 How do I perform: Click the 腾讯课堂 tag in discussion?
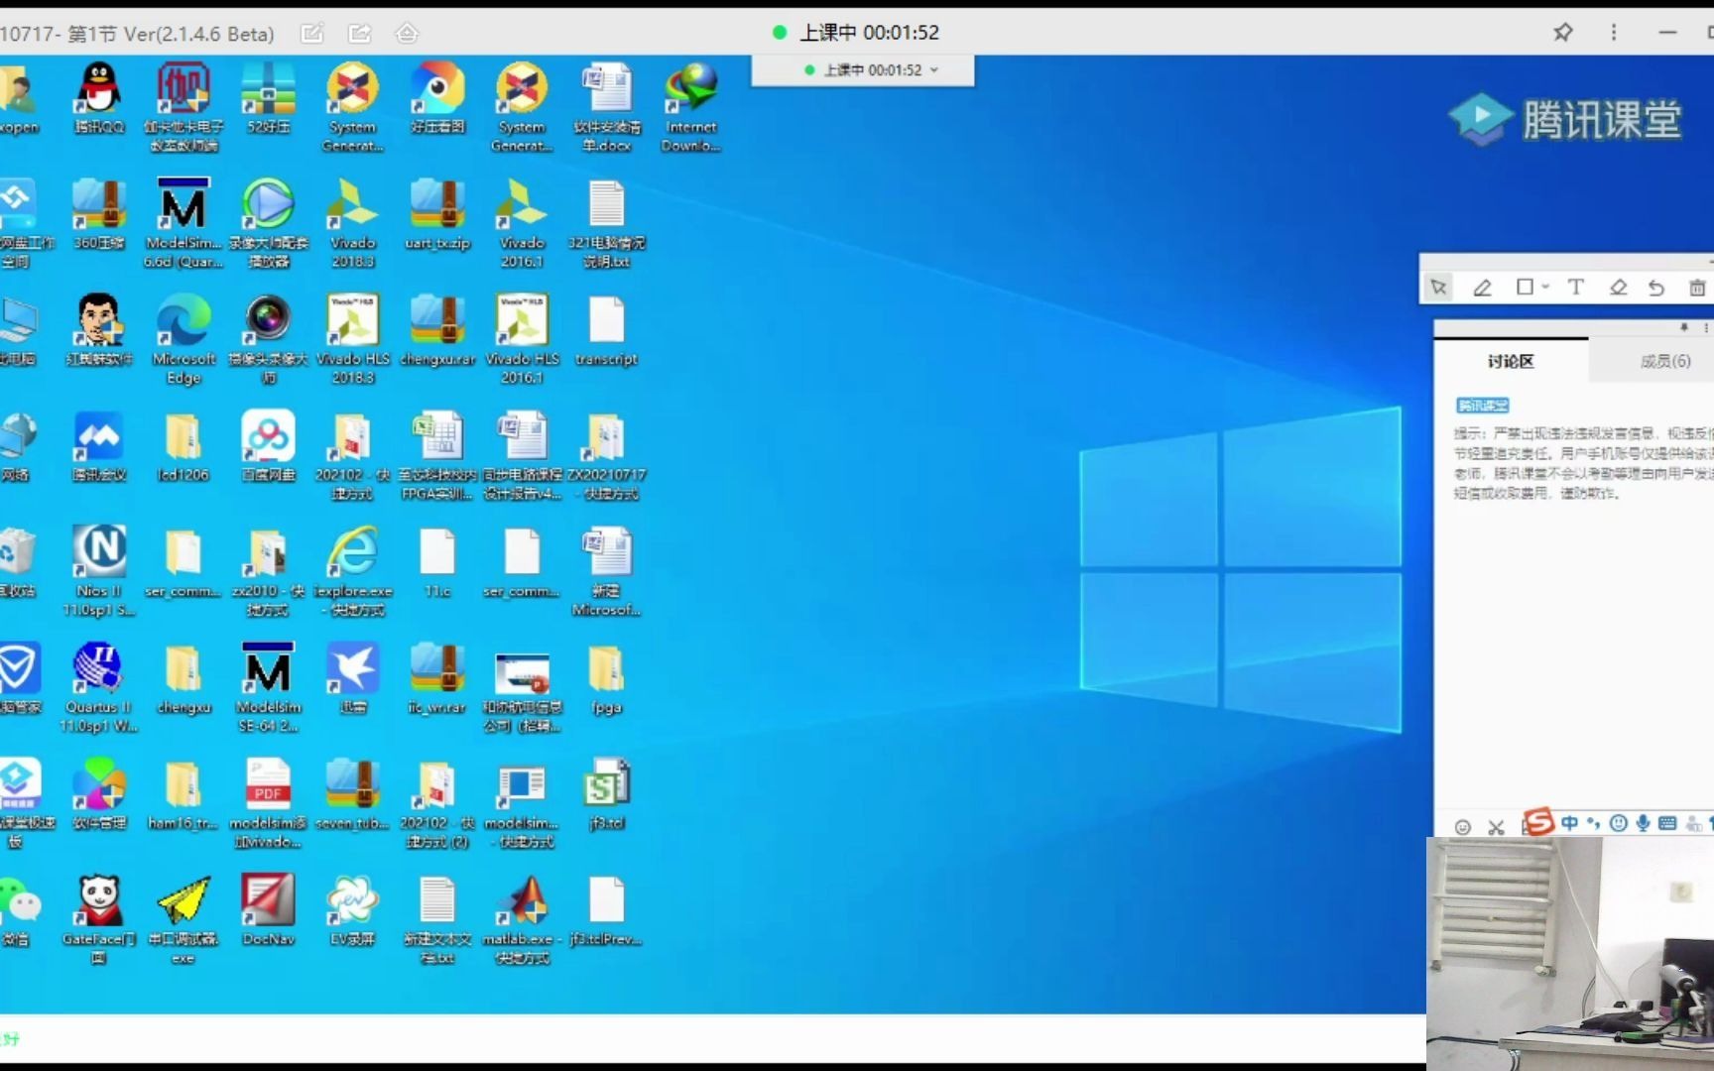point(1482,406)
